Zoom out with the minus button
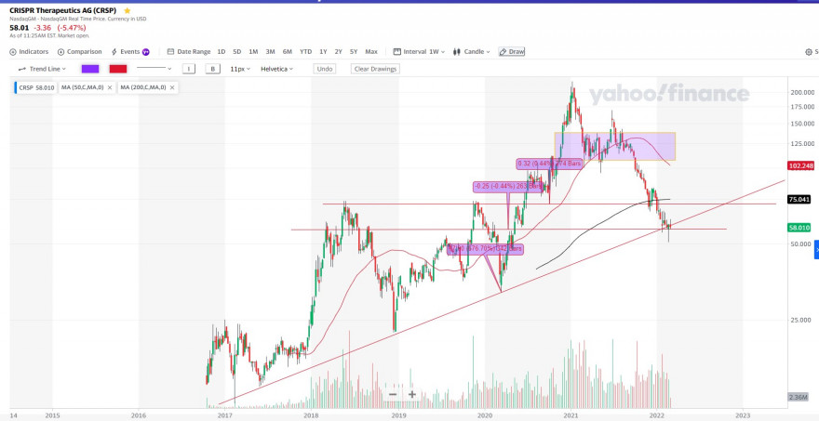The image size is (819, 421). (393, 394)
